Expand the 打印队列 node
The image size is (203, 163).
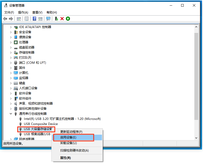coord(11,58)
